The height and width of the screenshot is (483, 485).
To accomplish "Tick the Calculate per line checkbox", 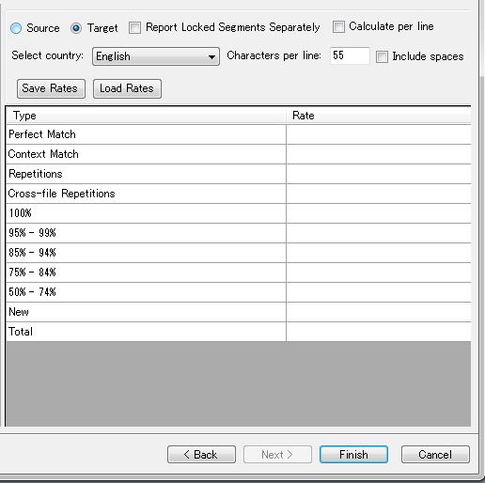I will click(x=338, y=26).
